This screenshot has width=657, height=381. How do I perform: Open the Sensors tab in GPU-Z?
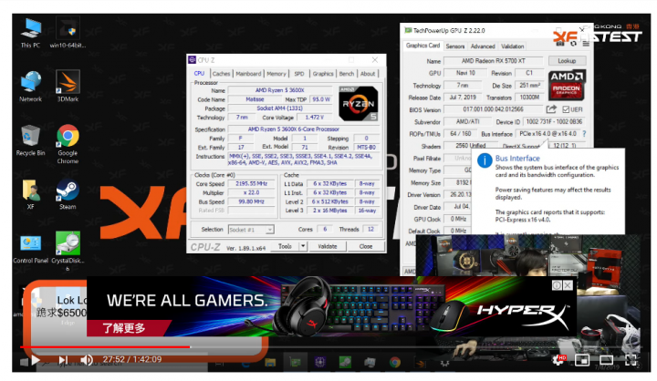click(x=455, y=46)
